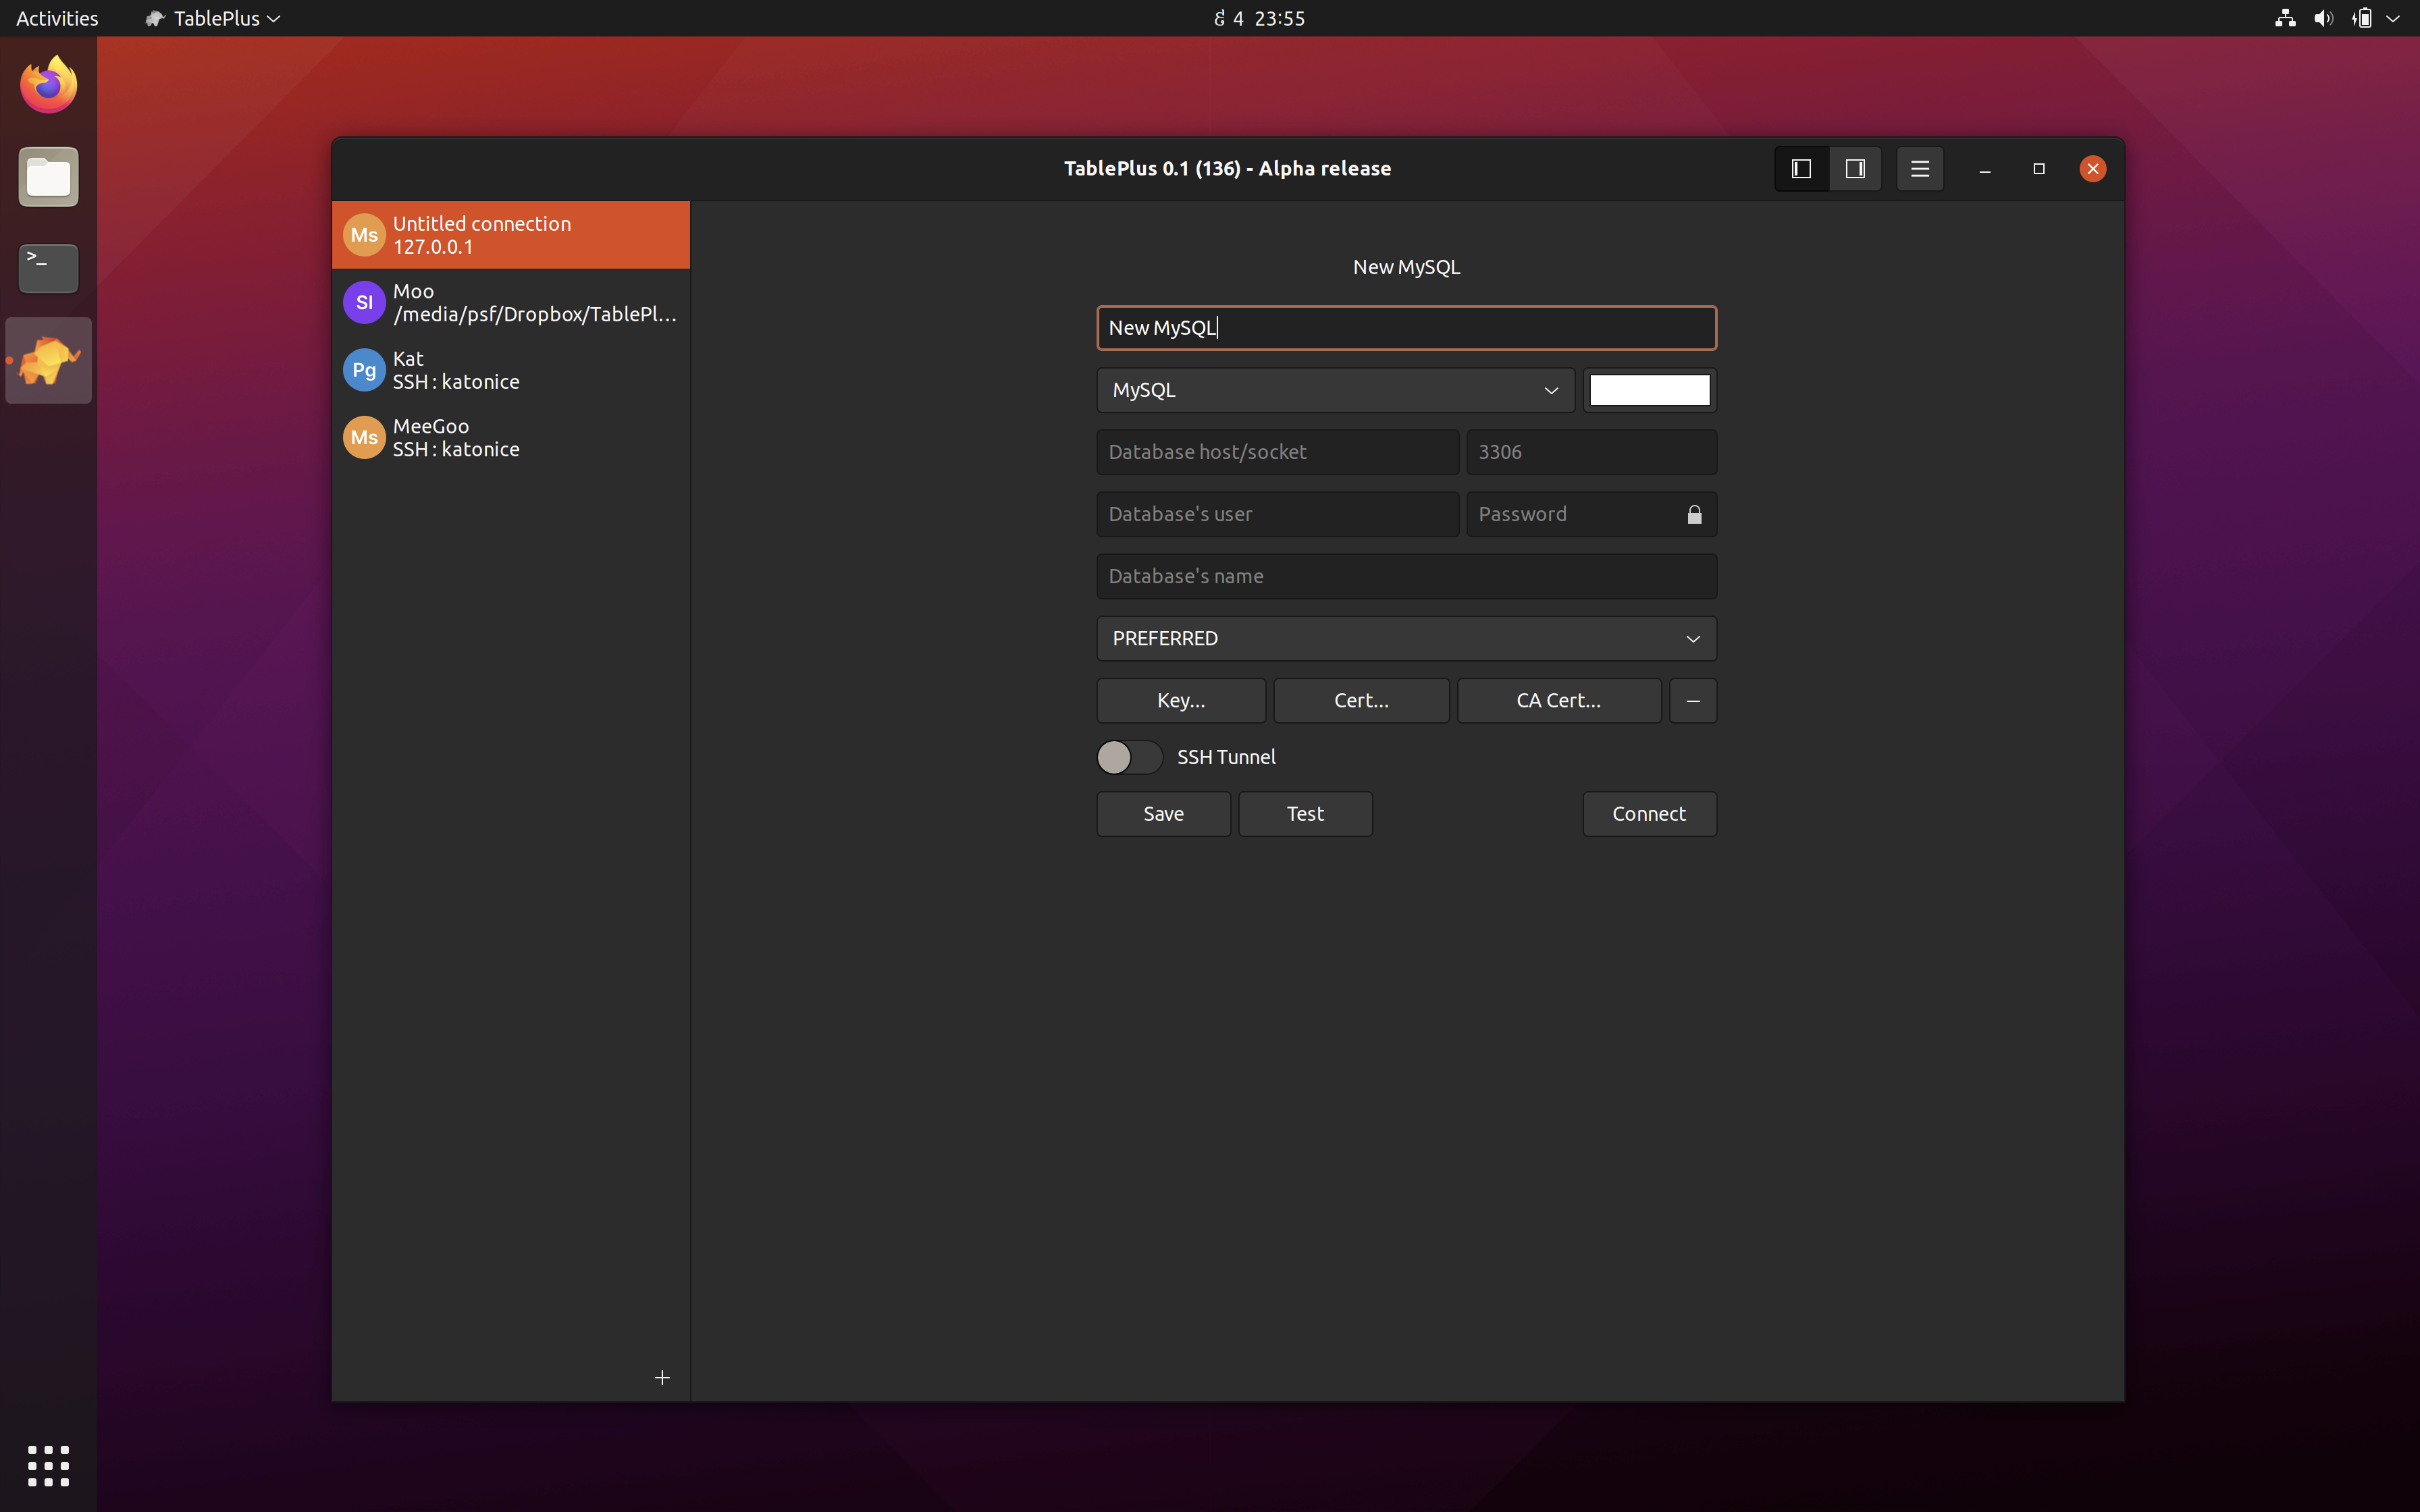Click the Database's user field
2420x1512 pixels.
1277,514
